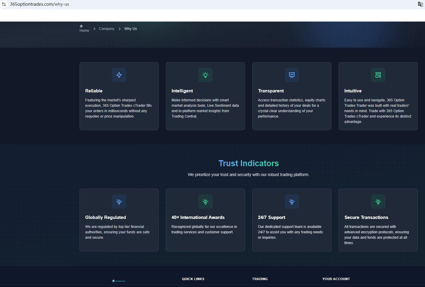
Task: Select the Why Us breadcrumb item
Action: (x=130, y=29)
